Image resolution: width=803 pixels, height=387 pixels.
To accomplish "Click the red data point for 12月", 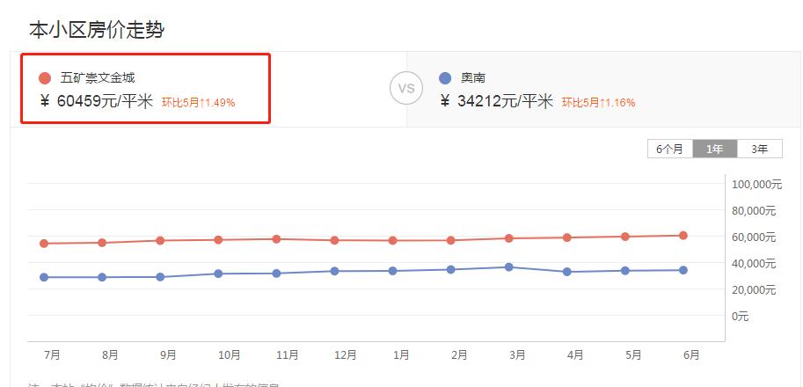I will (334, 240).
